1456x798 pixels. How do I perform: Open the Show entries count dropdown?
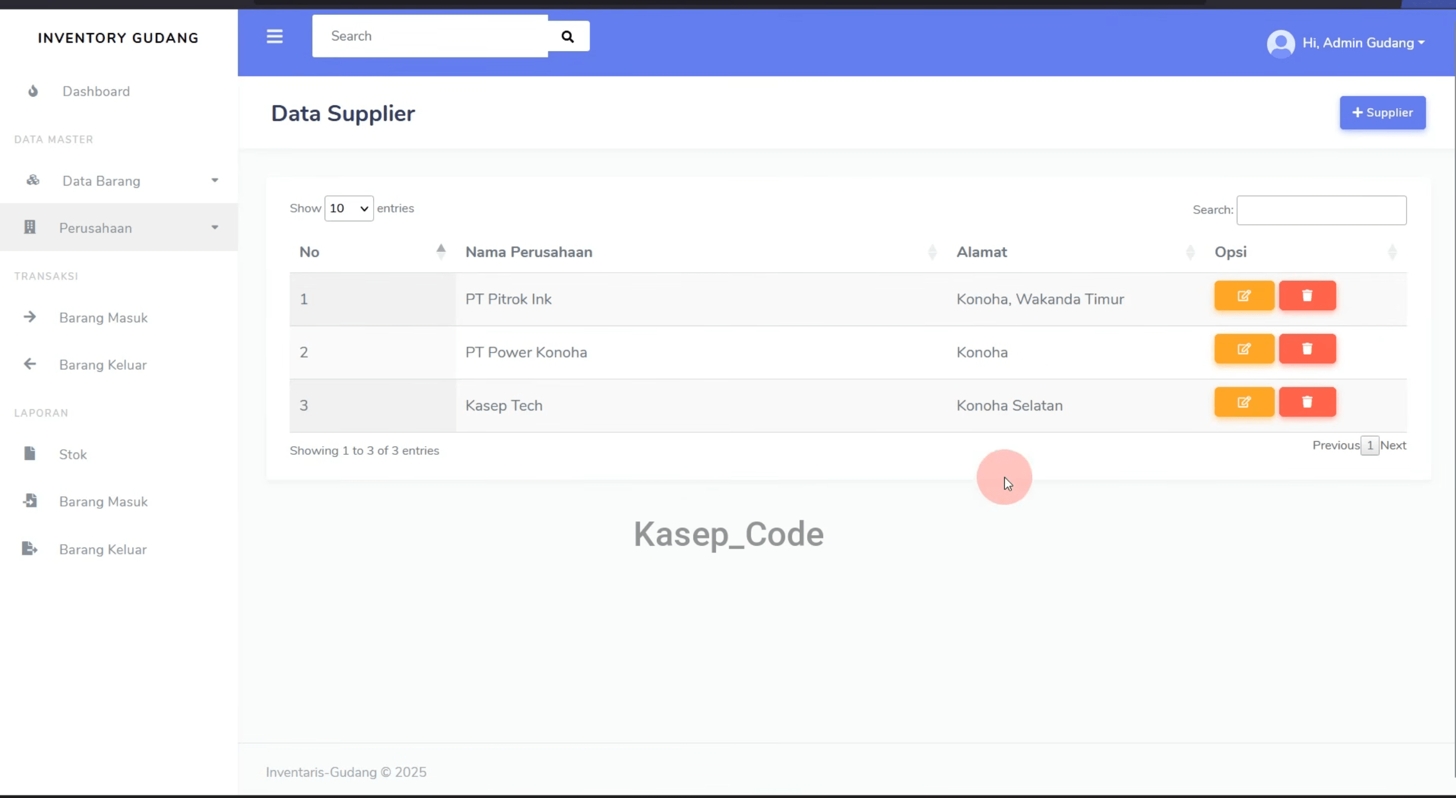click(349, 208)
